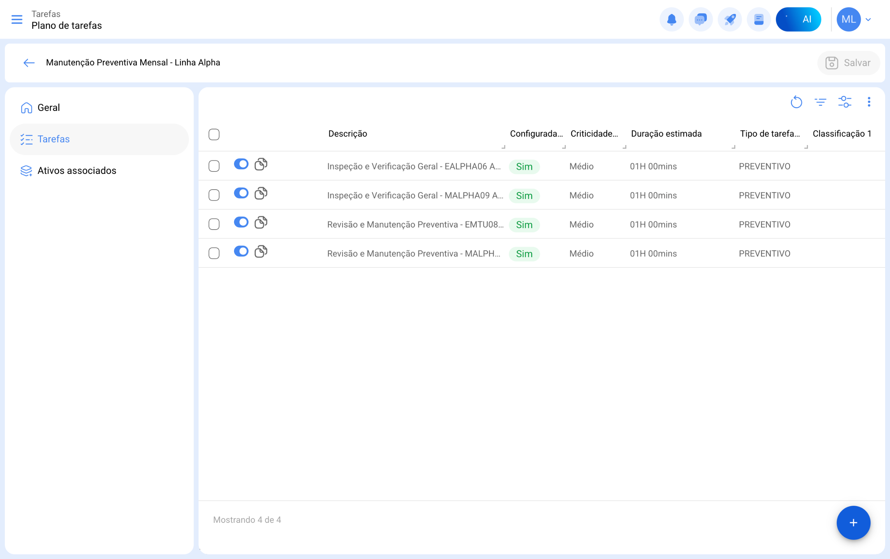
Task: Check the EMTU08 revision task row
Action: point(214,224)
